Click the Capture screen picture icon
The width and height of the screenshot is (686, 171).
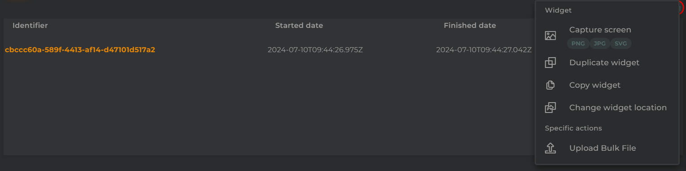[550, 36]
